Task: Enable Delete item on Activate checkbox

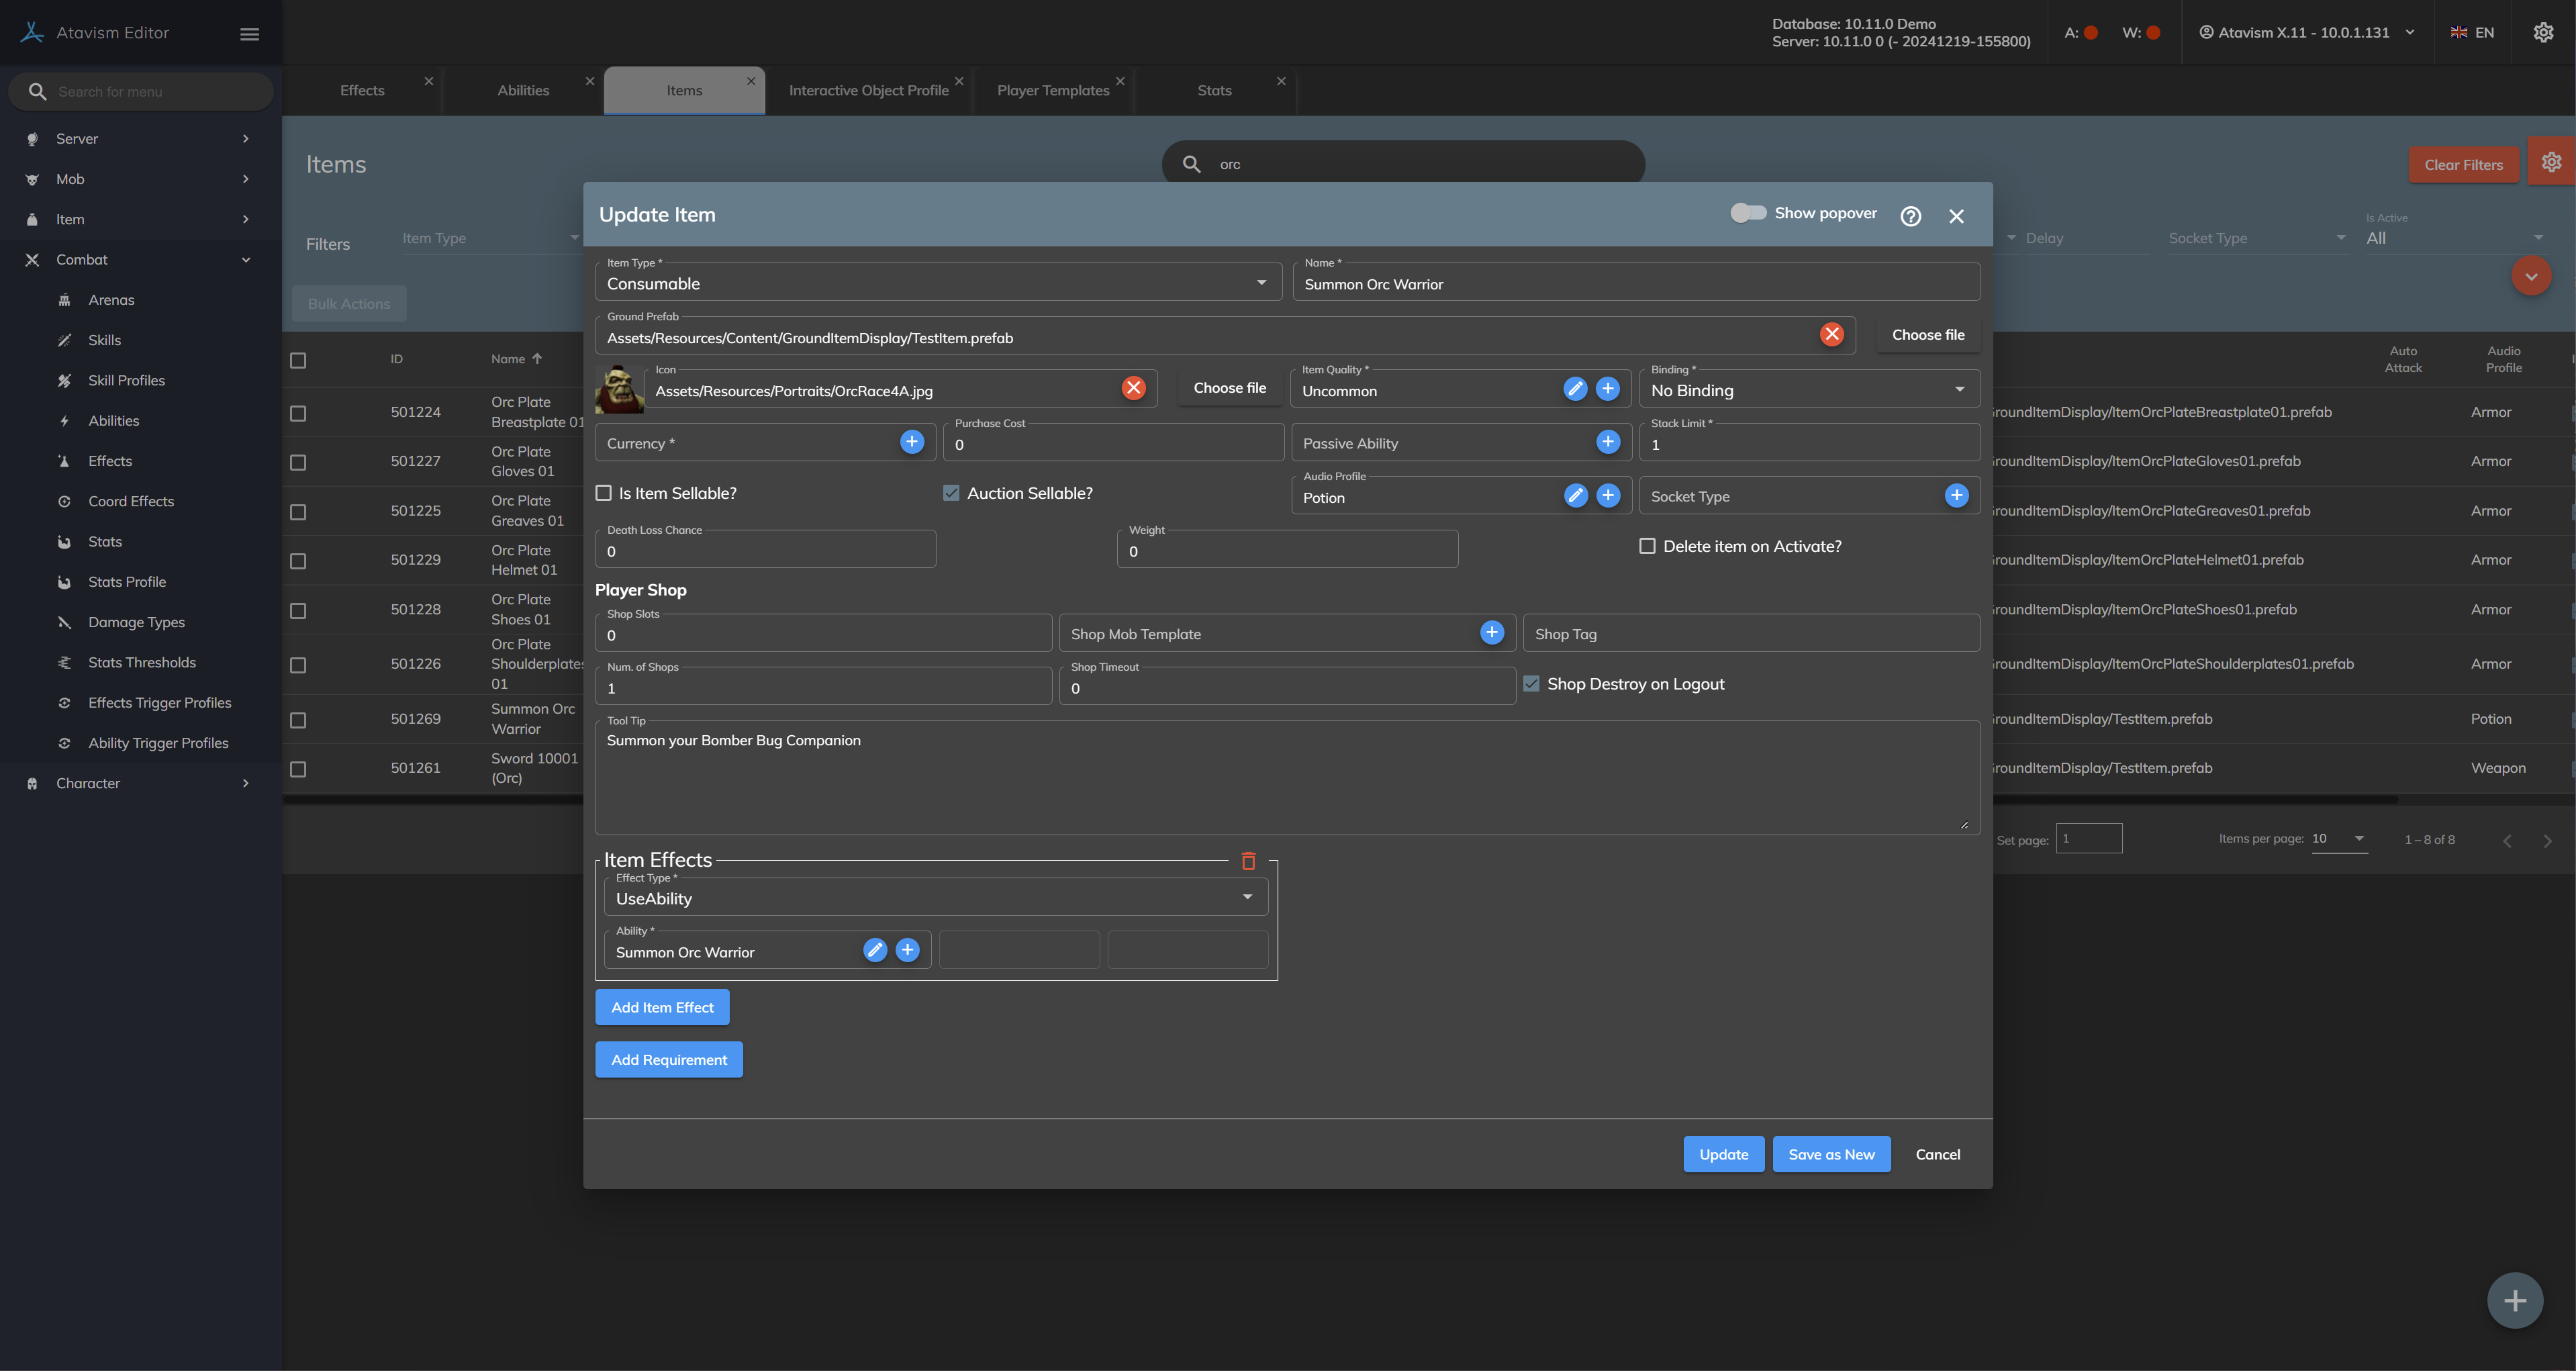Action: [x=1647, y=546]
